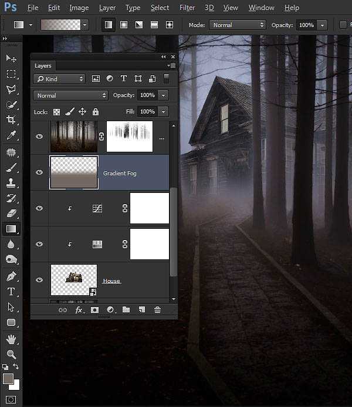Hide the House layer
This screenshot has width=352, height=407.
(39, 280)
